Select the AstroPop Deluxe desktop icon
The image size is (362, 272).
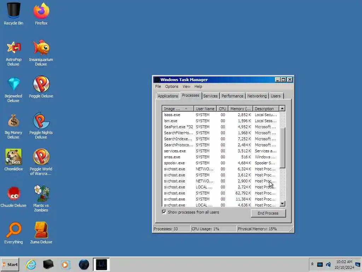pyautogui.click(x=13, y=53)
